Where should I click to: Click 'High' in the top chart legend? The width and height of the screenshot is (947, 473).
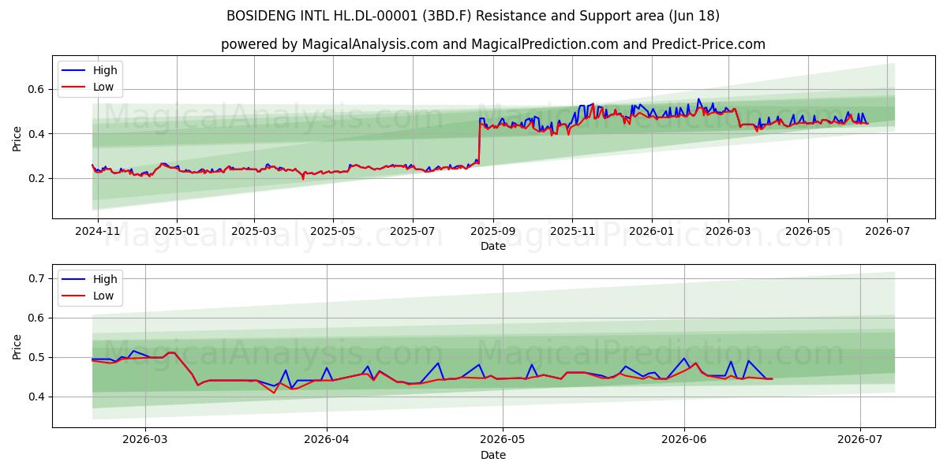(x=105, y=70)
